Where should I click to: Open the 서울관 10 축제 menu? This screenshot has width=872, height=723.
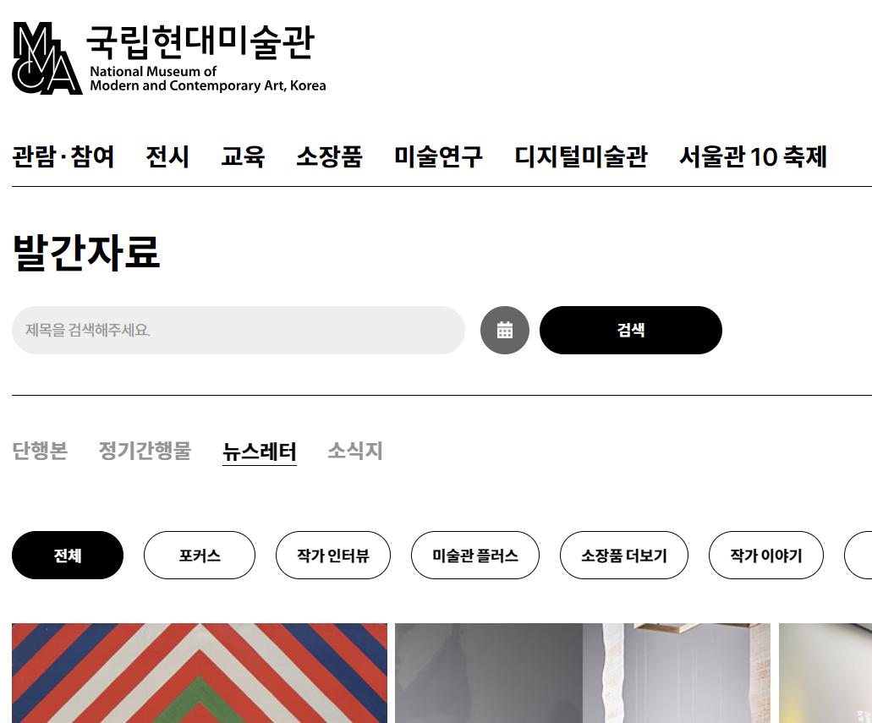tap(753, 156)
